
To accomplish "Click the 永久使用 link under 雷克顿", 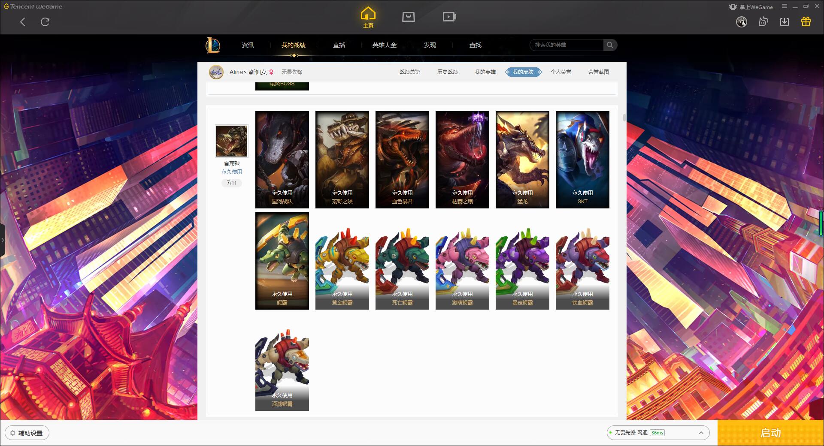I will pyautogui.click(x=232, y=172).
